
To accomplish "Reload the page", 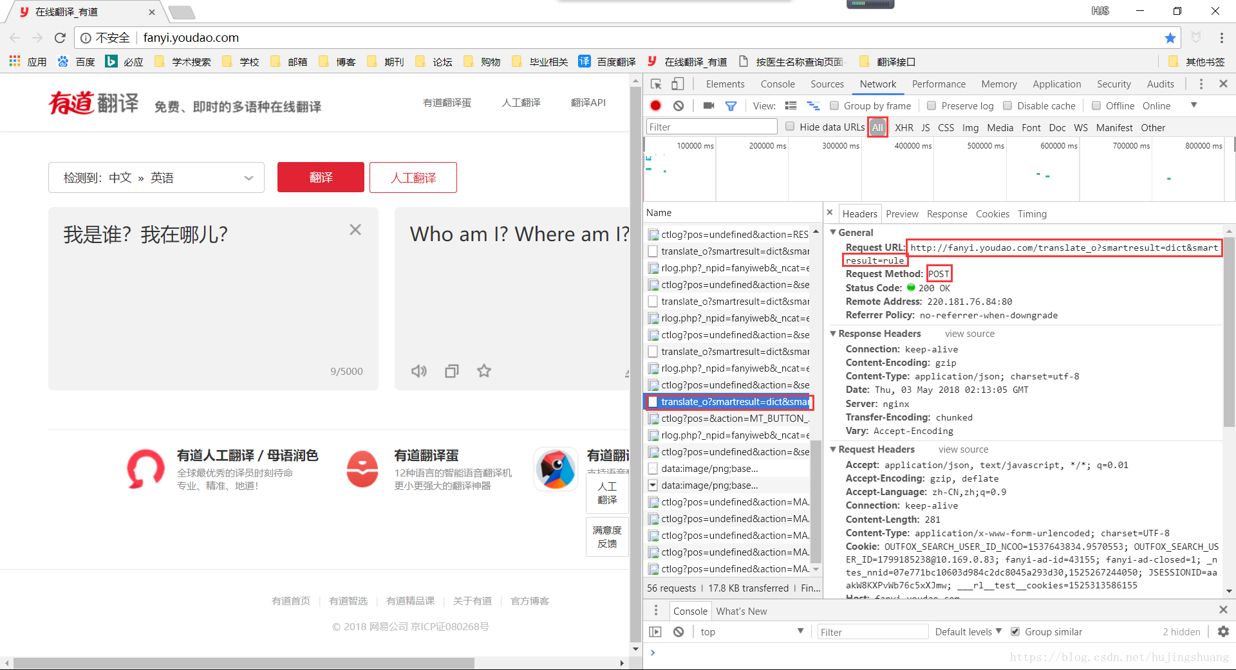I will tap(60, 38).
